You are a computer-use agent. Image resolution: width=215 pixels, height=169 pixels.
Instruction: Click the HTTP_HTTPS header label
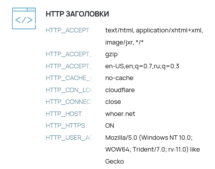65,126
